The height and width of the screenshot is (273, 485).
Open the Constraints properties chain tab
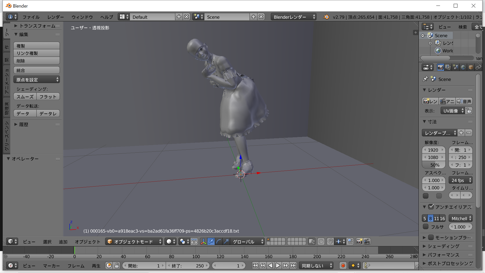(x=478, y=67)
